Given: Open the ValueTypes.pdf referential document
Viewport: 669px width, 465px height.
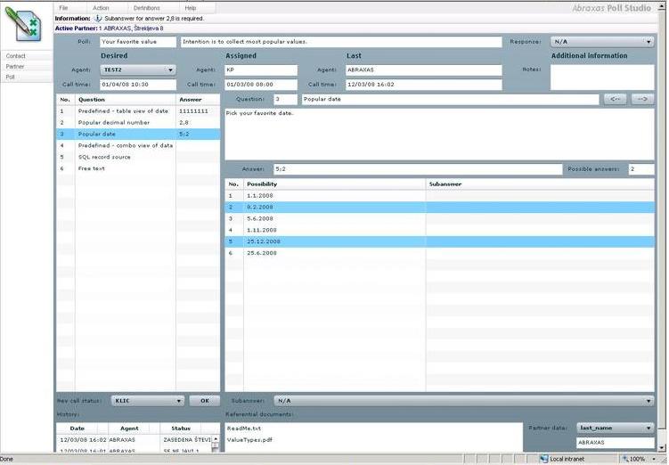Looking at the screenshot, I should coord(249,440).
